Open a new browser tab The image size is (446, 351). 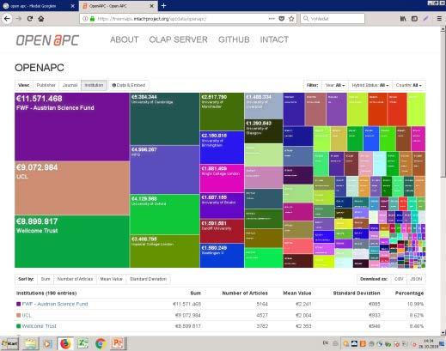163,6
